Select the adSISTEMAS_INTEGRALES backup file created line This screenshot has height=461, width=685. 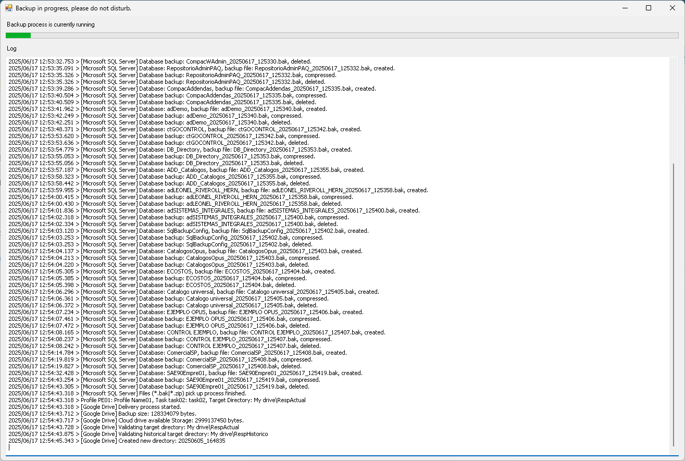[x=214, y=210]
